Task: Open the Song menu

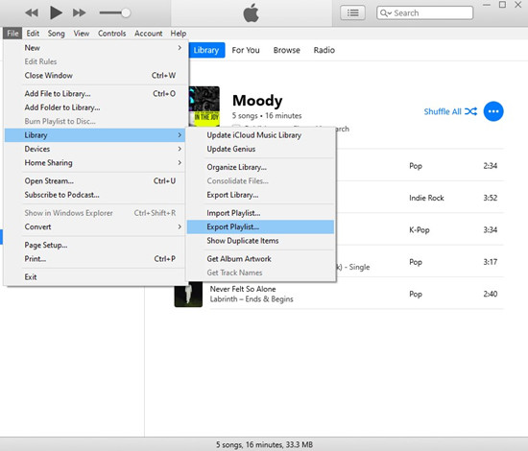Action: [57, 34]
